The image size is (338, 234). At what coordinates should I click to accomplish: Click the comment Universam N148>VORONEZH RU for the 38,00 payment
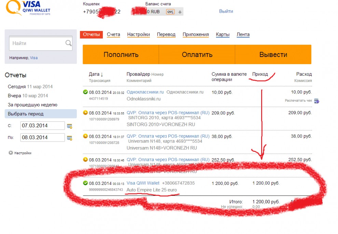coord(162,148)
